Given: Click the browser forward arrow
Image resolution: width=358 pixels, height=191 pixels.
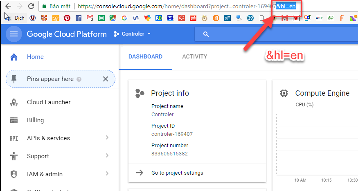Looking at the screenshot, I should pos(20,6).
